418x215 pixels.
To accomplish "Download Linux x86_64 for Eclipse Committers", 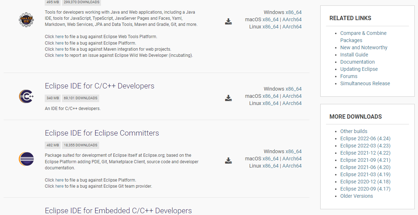I will pos(270,166).
